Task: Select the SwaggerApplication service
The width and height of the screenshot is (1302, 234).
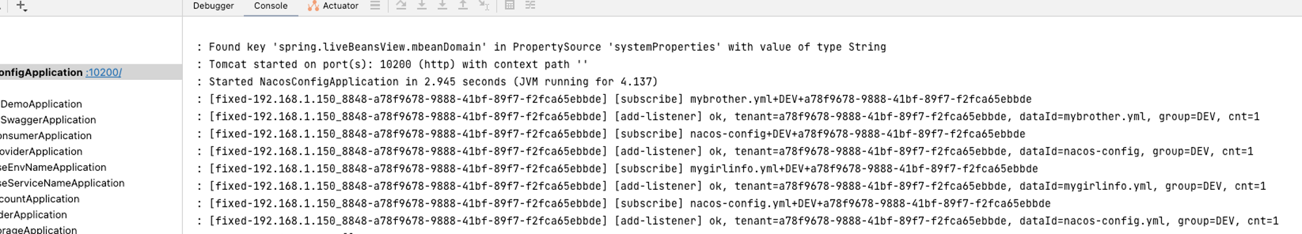Action: [x=48, y=120]
